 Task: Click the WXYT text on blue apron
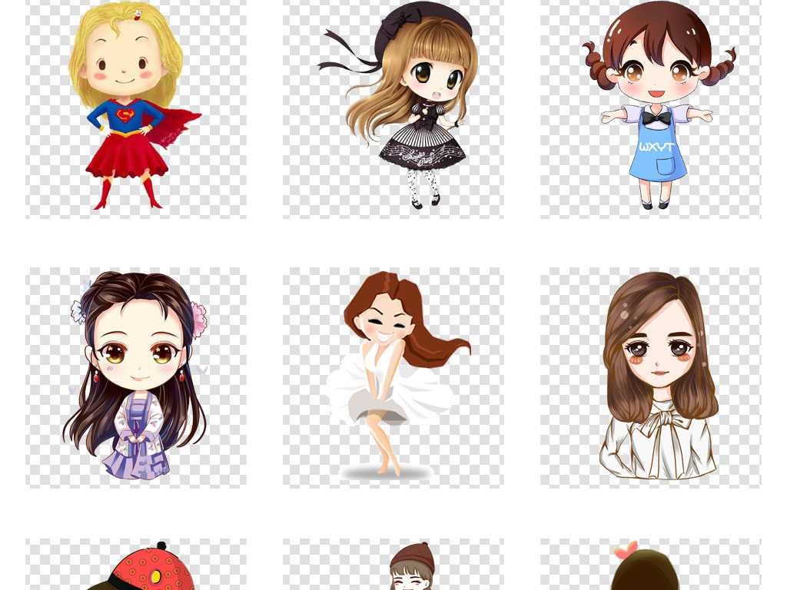click(x=656, y=146)
